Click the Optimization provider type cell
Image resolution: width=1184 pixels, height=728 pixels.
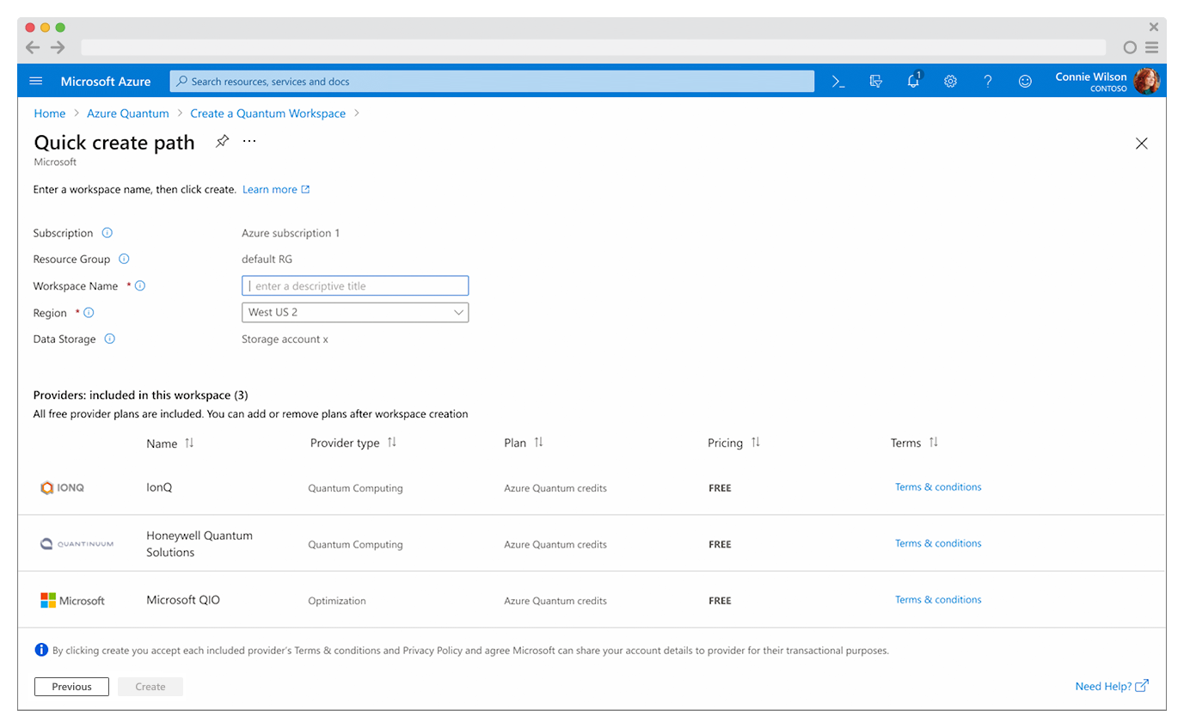[337, 601]
